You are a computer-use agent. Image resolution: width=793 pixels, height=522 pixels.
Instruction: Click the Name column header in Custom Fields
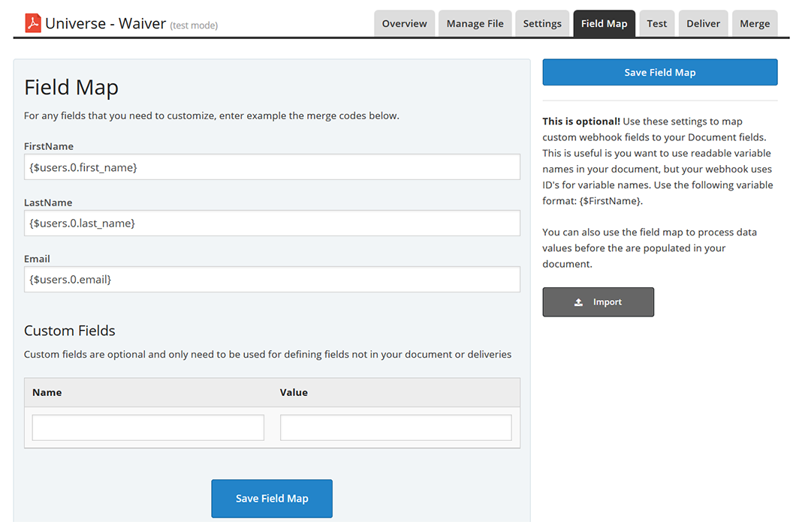(x=47, y=392)
